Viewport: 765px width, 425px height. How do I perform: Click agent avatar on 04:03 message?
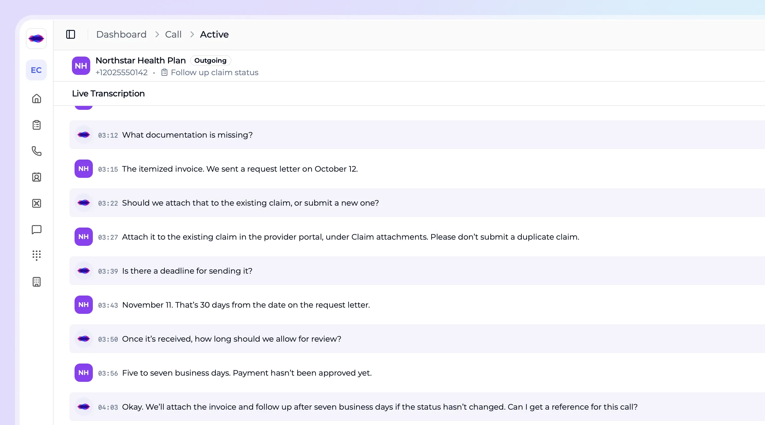tap(84, 407)
